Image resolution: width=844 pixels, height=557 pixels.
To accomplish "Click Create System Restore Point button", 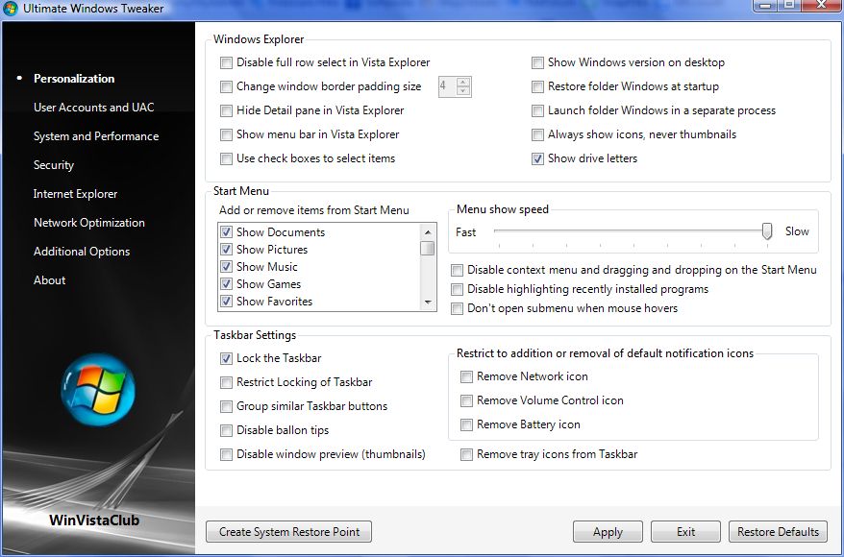I will [x=289, y=532].
